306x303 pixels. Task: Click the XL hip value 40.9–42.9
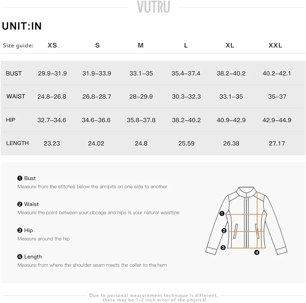[231, 120]
